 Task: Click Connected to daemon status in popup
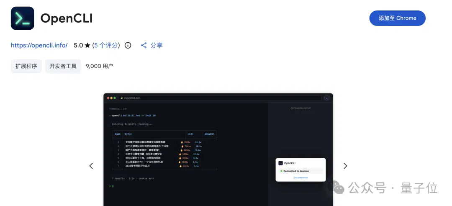pyautogui.click(x=300, y=171)
